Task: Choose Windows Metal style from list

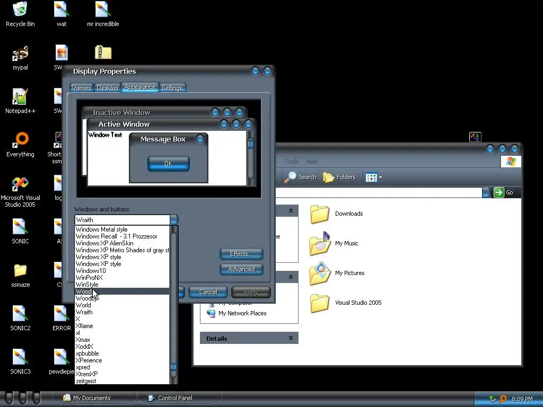Action: point(122,229)
